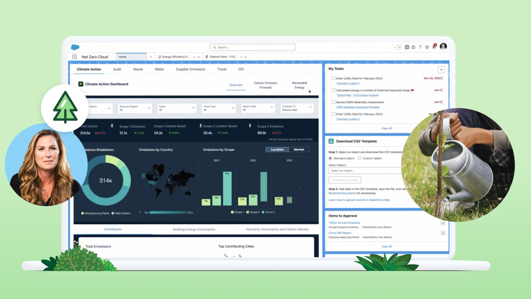Select the Custom object radio button
Screen dimensions: 531x299
click(x=359, y=158)
